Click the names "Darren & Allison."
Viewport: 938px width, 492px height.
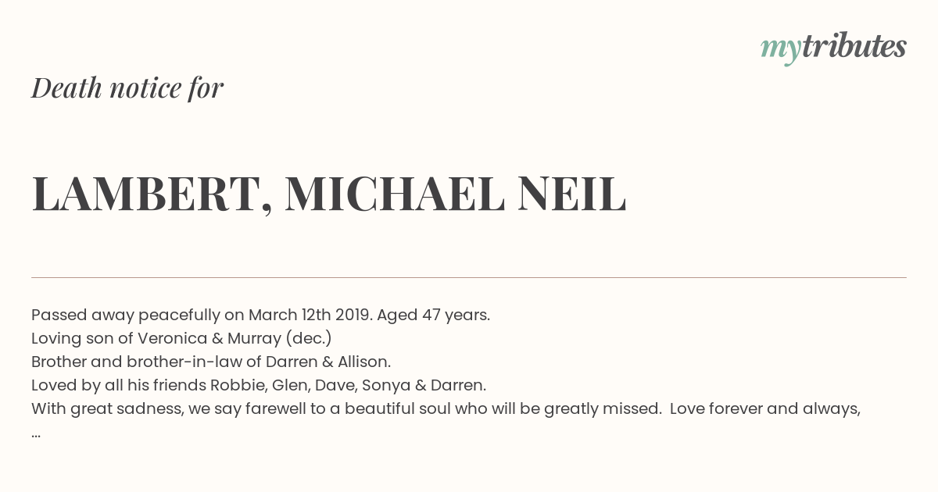328,362
